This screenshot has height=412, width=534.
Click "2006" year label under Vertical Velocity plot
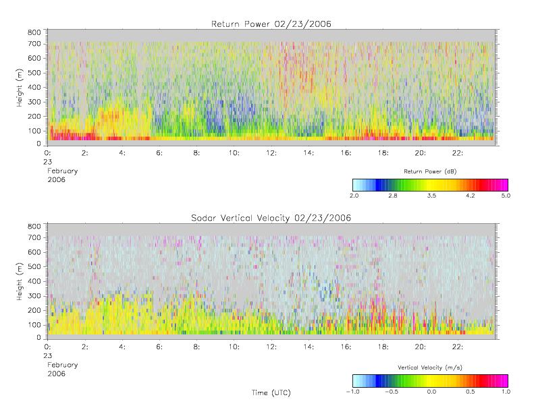coord(56,374)
